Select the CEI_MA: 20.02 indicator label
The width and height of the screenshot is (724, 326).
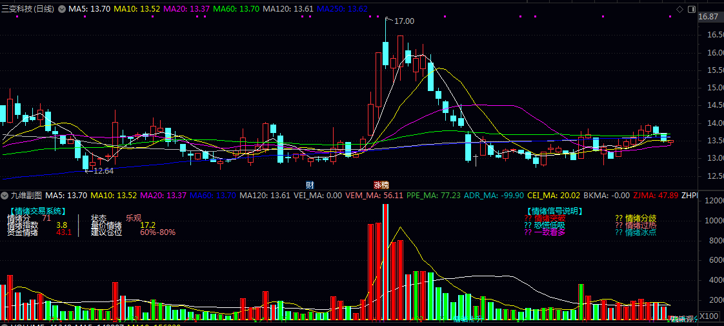554,196
